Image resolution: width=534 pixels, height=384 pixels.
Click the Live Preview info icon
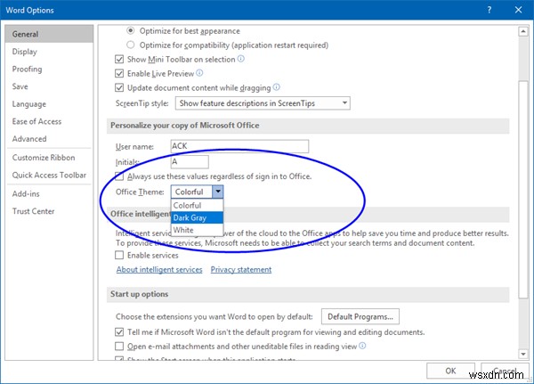click(x=199, y=73)
